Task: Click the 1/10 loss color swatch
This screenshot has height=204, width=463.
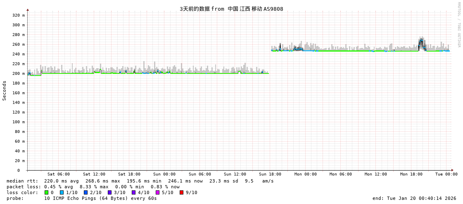Action: click(62, 192)
